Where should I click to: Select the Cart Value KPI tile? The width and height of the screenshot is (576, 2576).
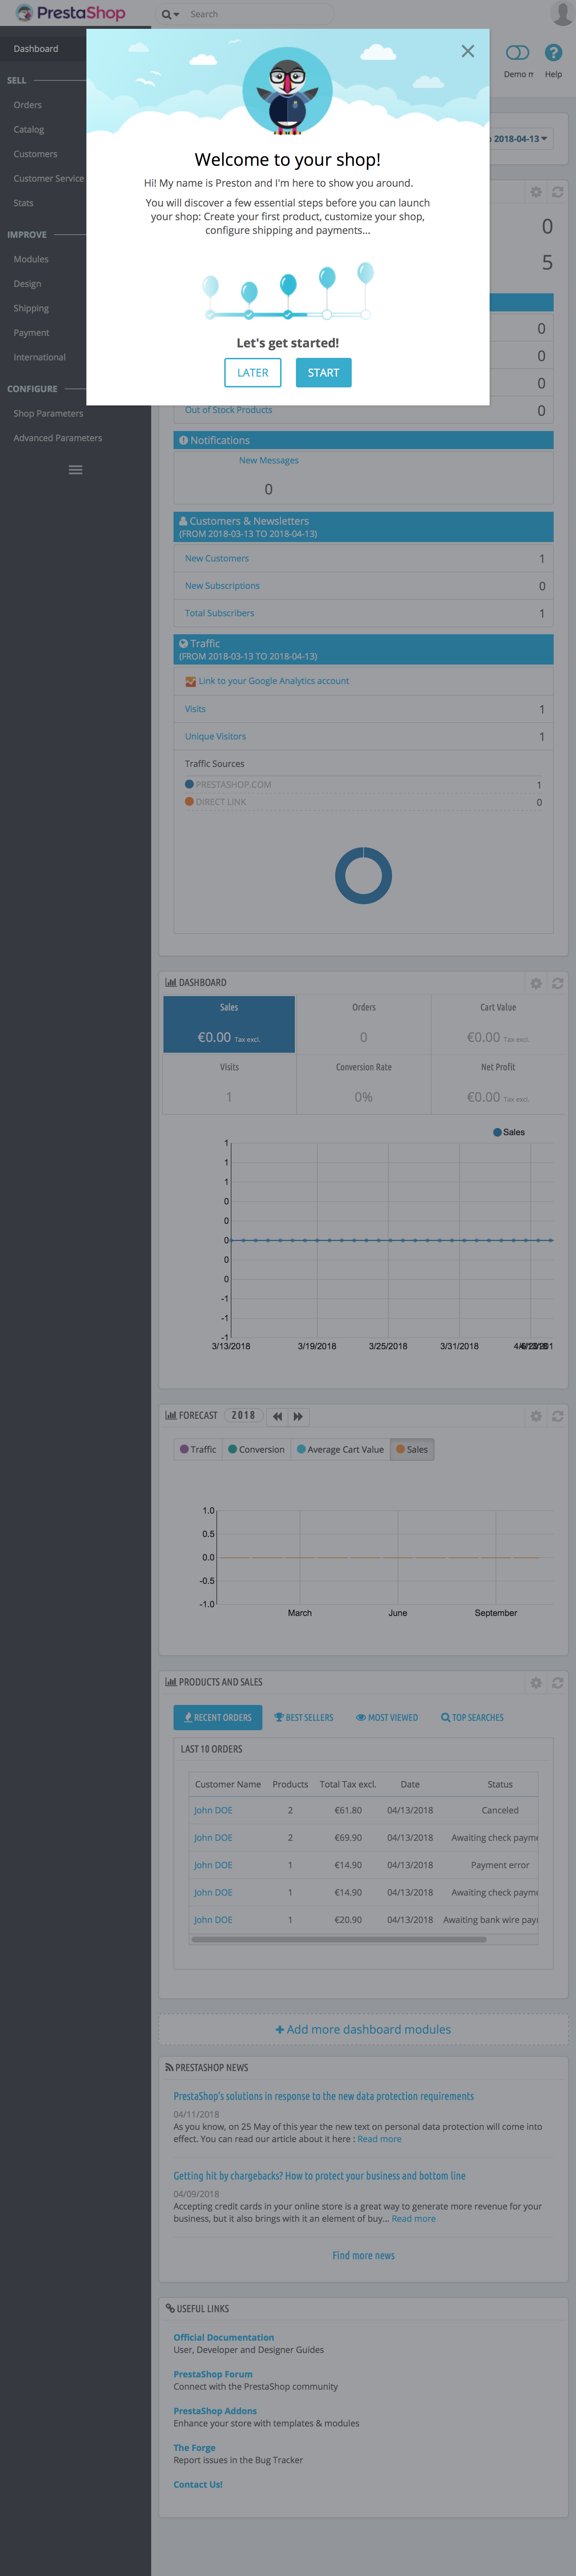[x=498, y=1024]
